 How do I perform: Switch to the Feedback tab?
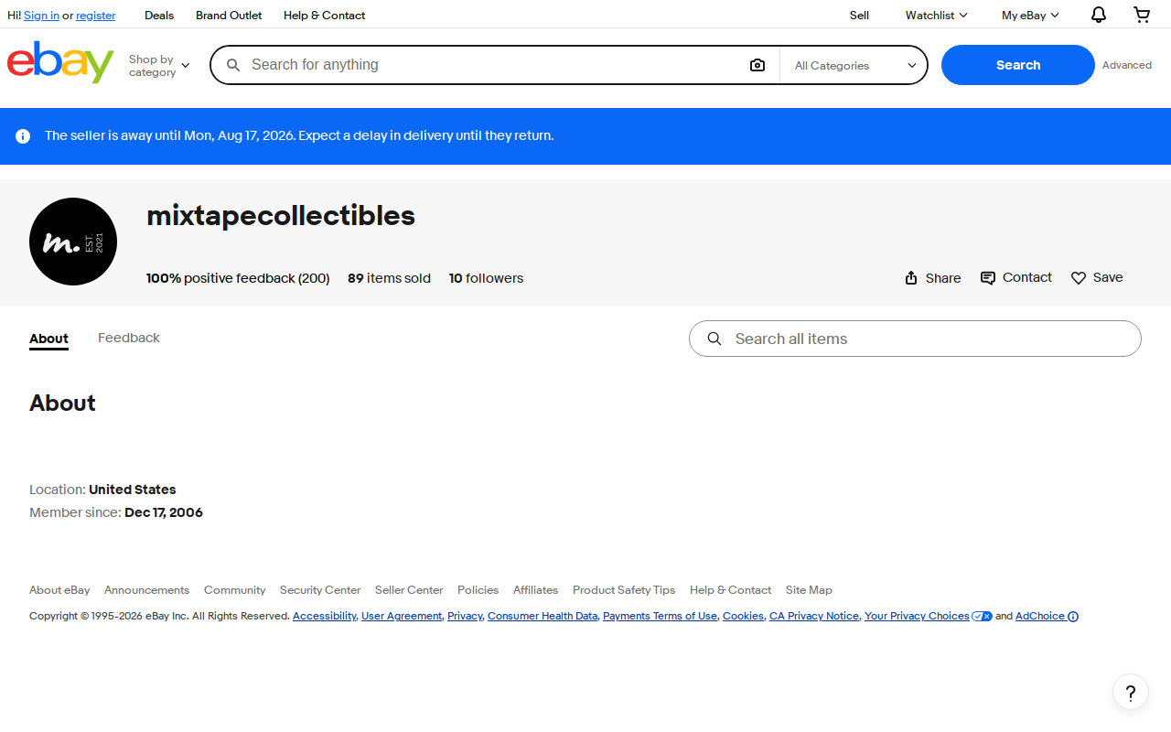pyautogui.click(x=129, y=339)
